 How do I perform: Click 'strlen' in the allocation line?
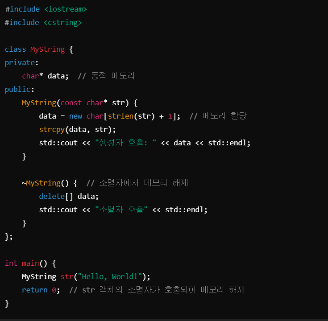(120, 116)
